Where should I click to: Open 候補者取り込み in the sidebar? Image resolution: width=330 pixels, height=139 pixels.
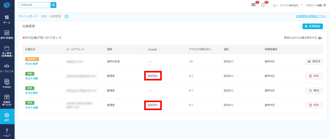click(7, 100)
